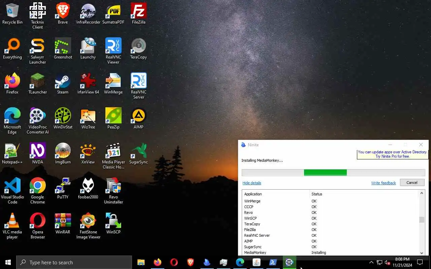Image resolution: width=431 pixels, height=269 pixels.
Task: Click the Ninite installation progress bar
Action: click(x=333, y=172)
